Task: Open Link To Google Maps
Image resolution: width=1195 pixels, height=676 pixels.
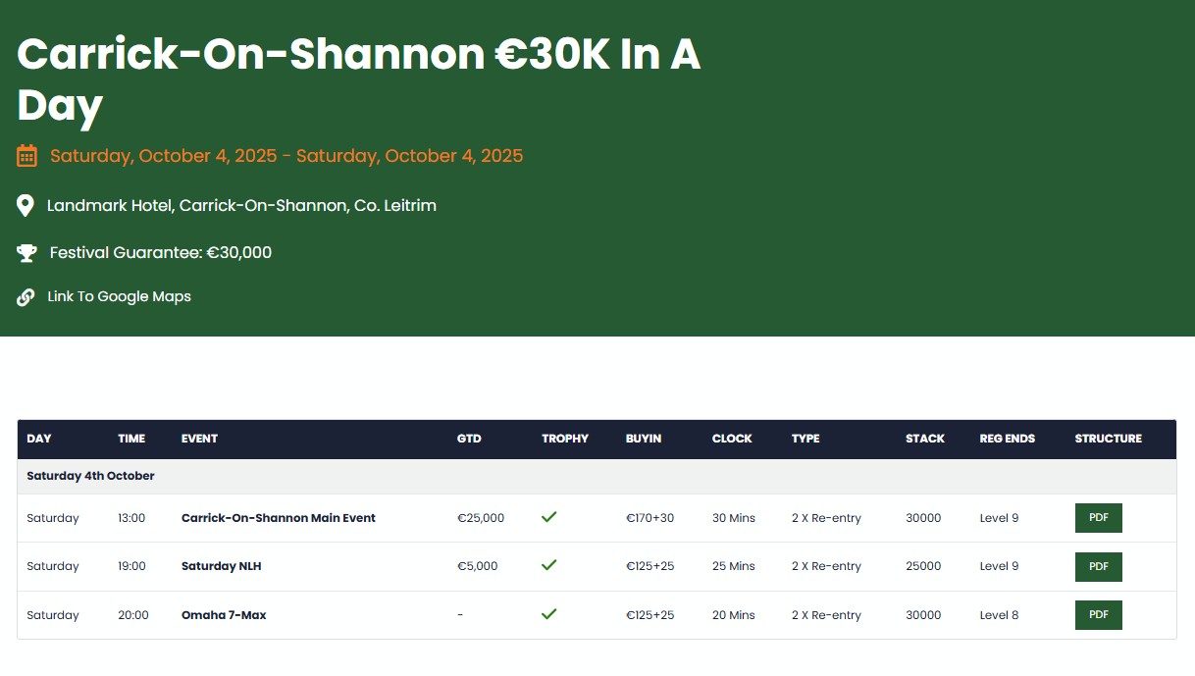Action: pos(119,296)
